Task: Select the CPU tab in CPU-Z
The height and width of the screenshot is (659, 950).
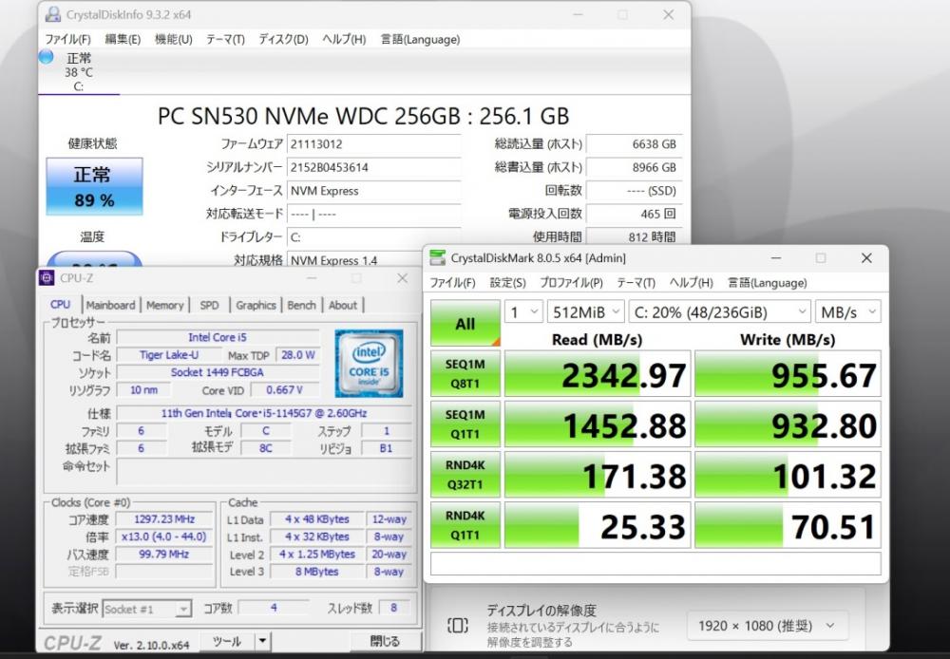Action: point(61,305)
